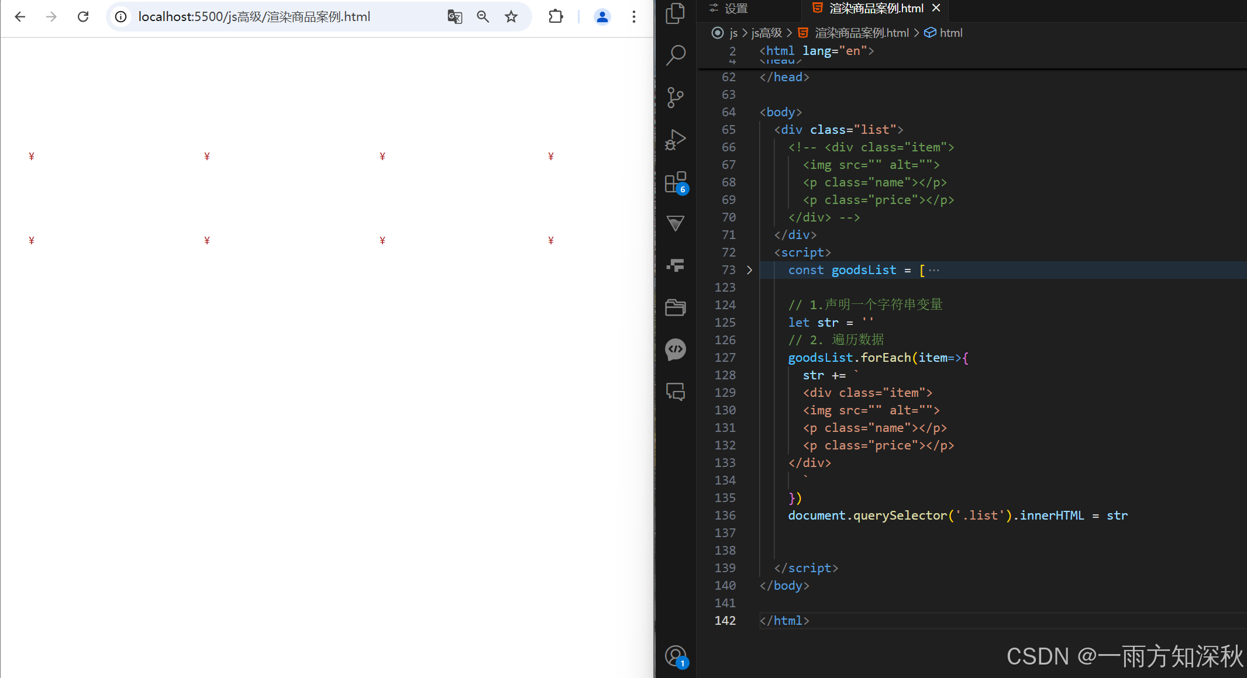
Task: Close the 渲染商品案例.html tab
Action: [936, 8]
